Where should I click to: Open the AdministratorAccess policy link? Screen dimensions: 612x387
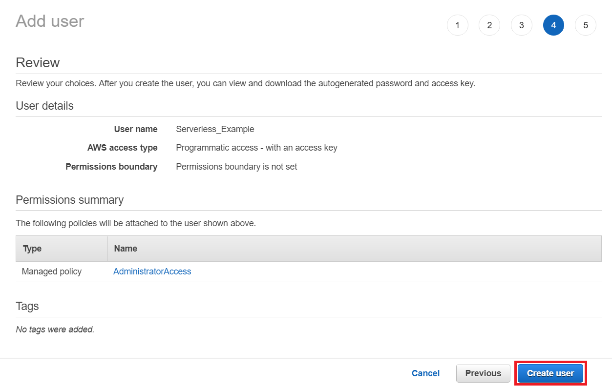[x=152, y=271]
